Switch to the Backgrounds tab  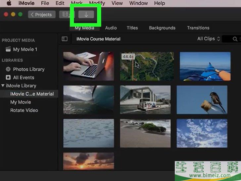coord(162,28)
